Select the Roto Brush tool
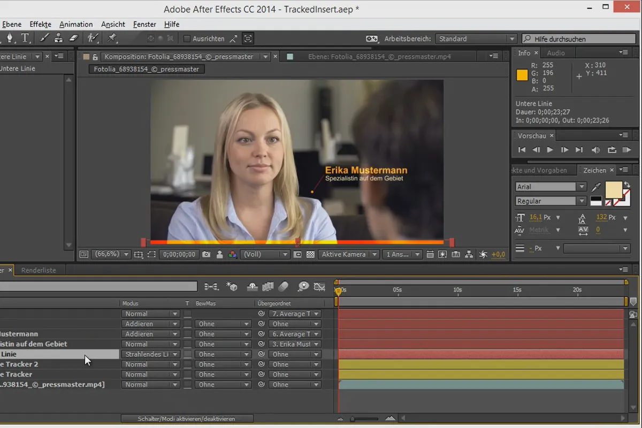Image resolution: width=642 pixels, height=428 pixels. [x=93, y=39]
